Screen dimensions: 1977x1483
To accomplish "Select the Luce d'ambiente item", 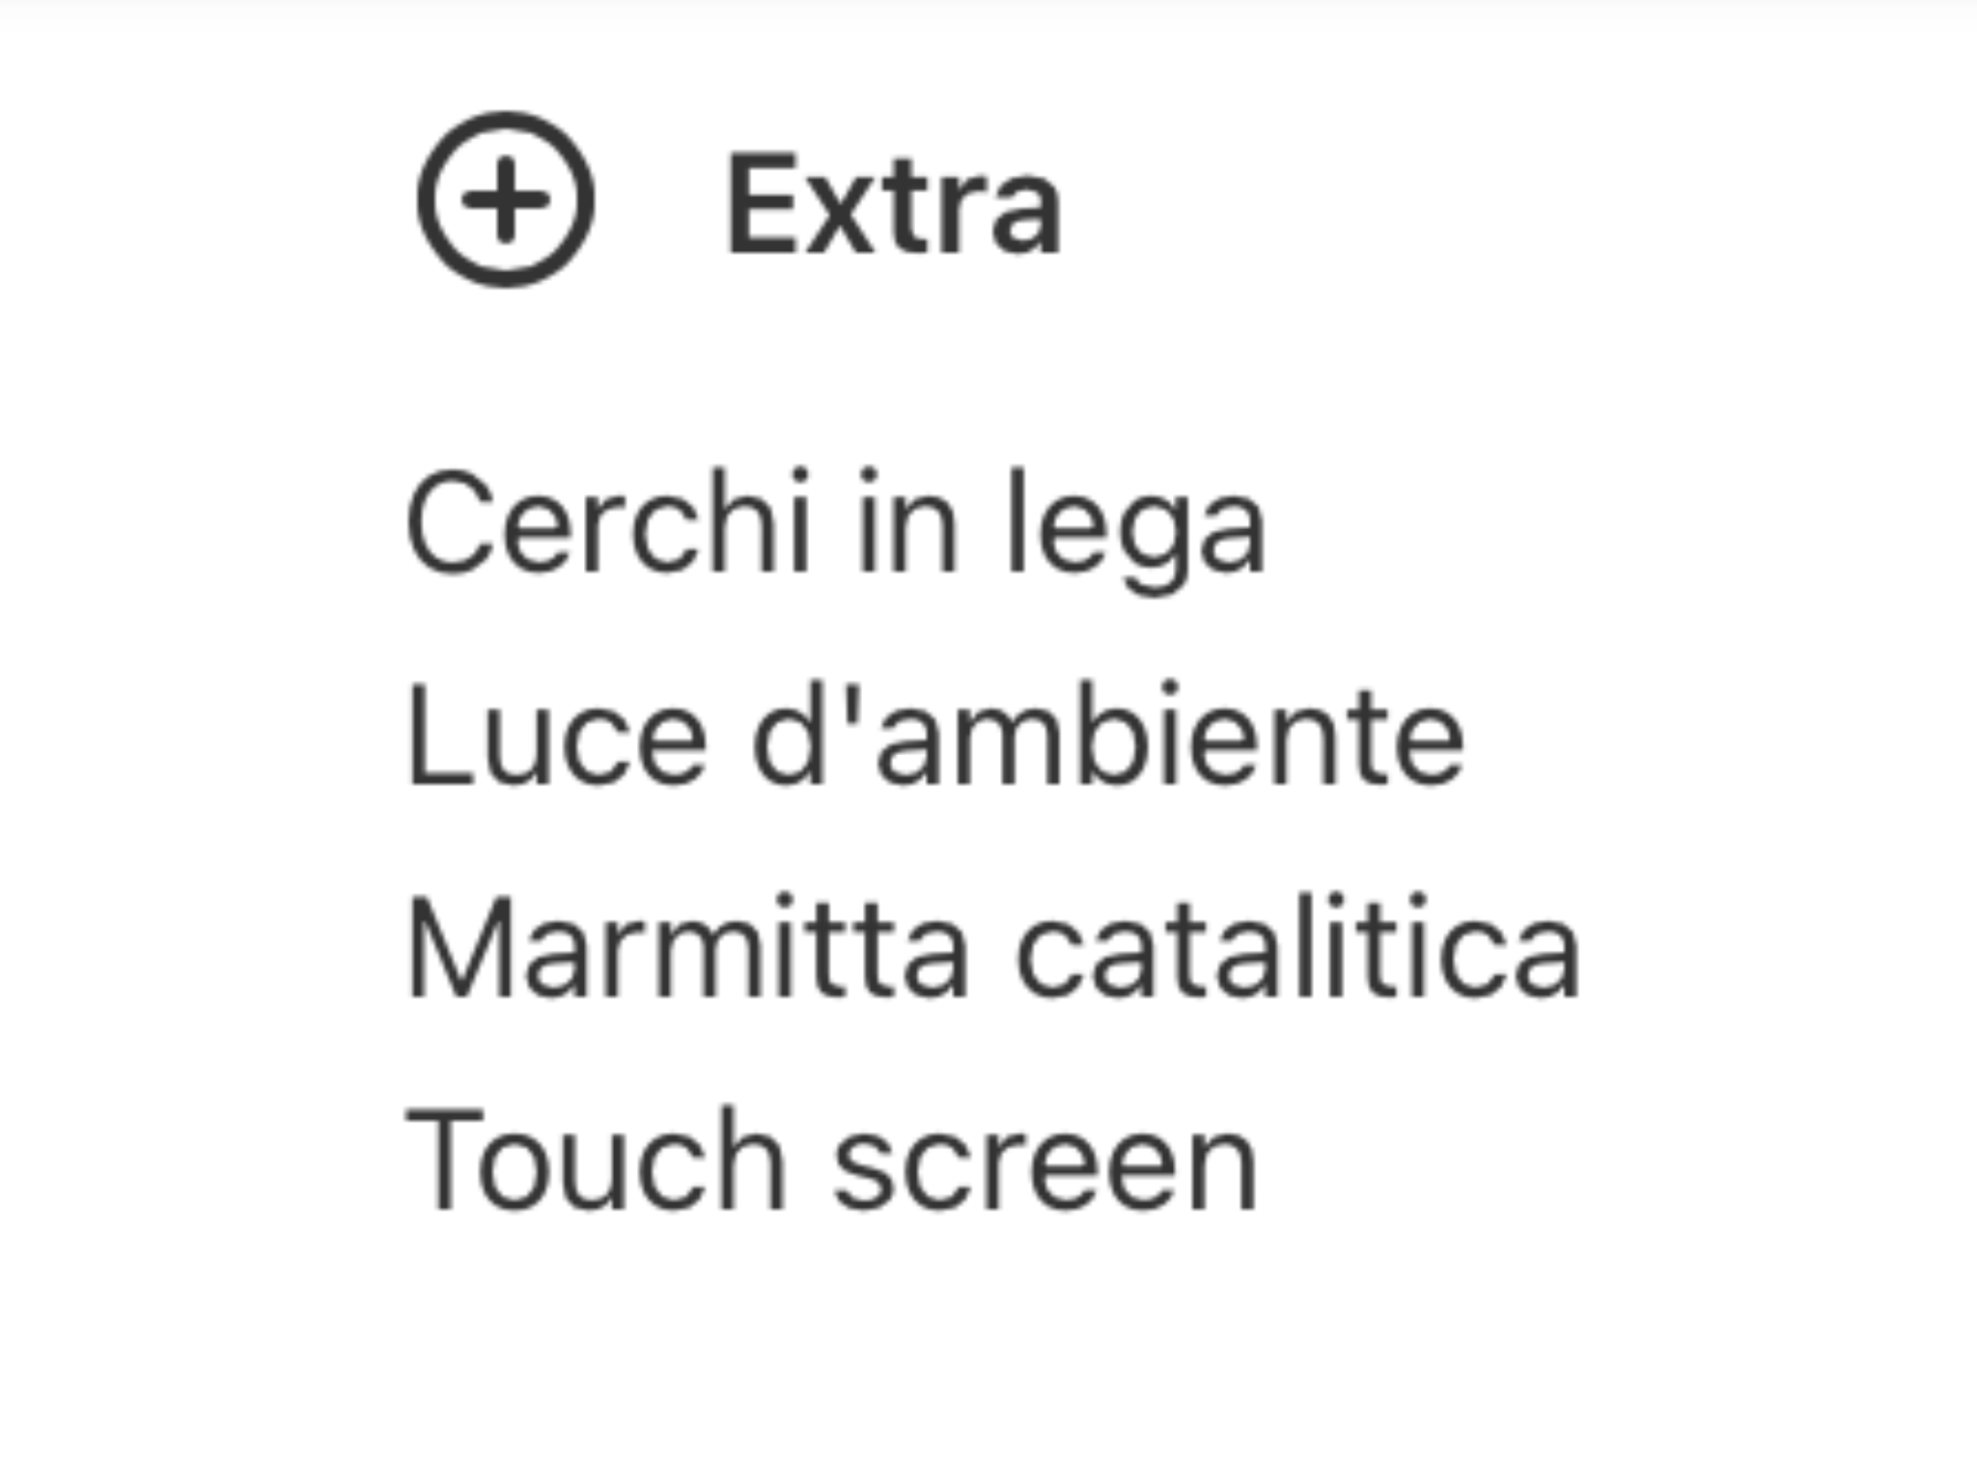I will tap(935, 740).
